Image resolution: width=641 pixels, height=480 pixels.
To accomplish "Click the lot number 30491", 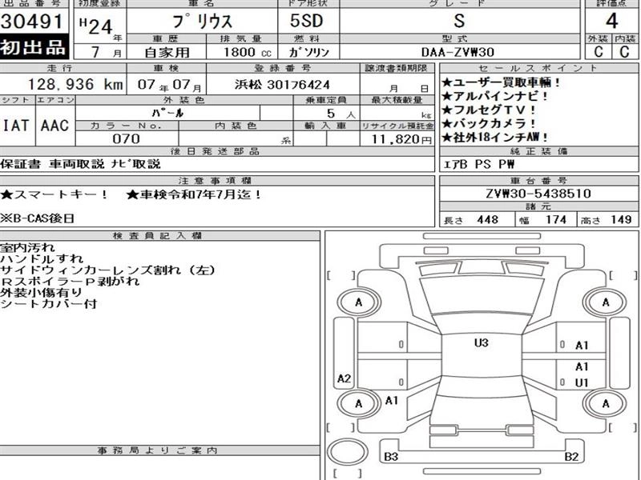I will click(x=31, y=22).
